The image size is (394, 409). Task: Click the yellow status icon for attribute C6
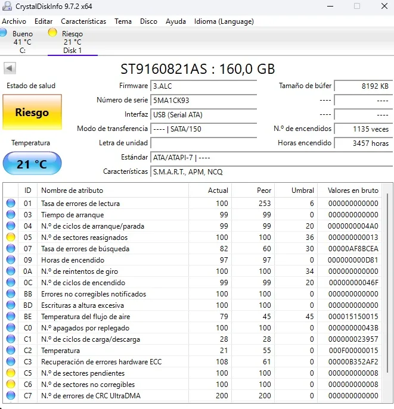pos(11,385)
